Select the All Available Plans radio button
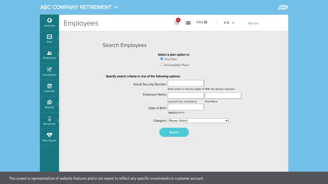 (162, 65)
